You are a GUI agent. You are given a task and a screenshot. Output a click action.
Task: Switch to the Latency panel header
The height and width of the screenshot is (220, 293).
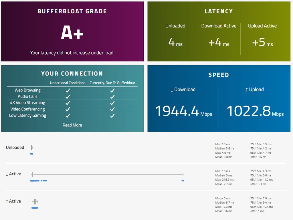[219, 11]
